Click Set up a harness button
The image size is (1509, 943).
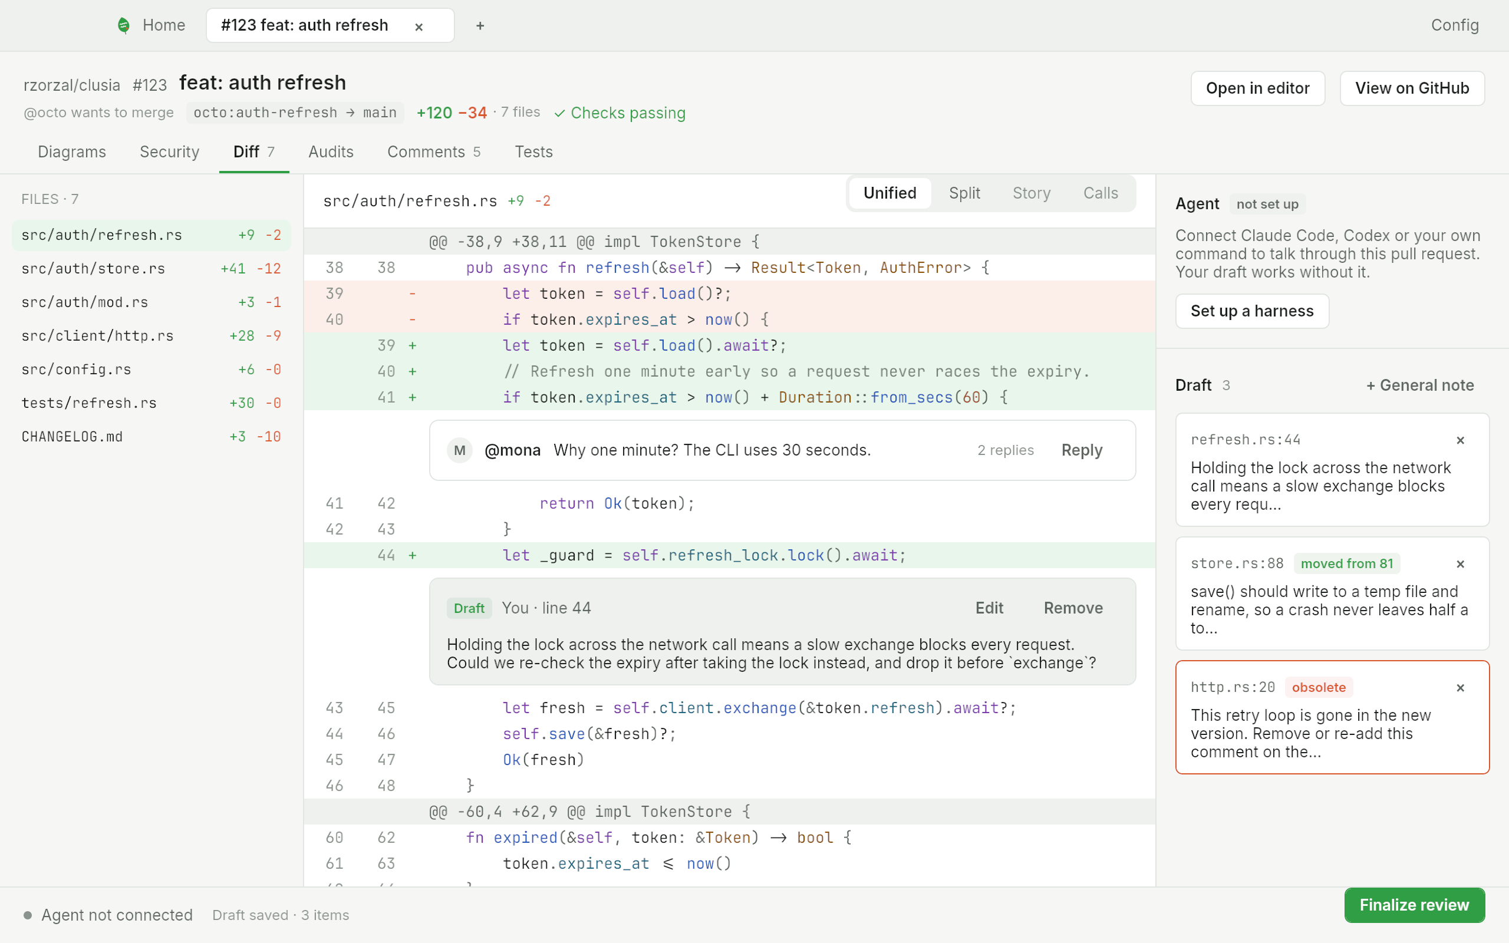pos(1252,311)
